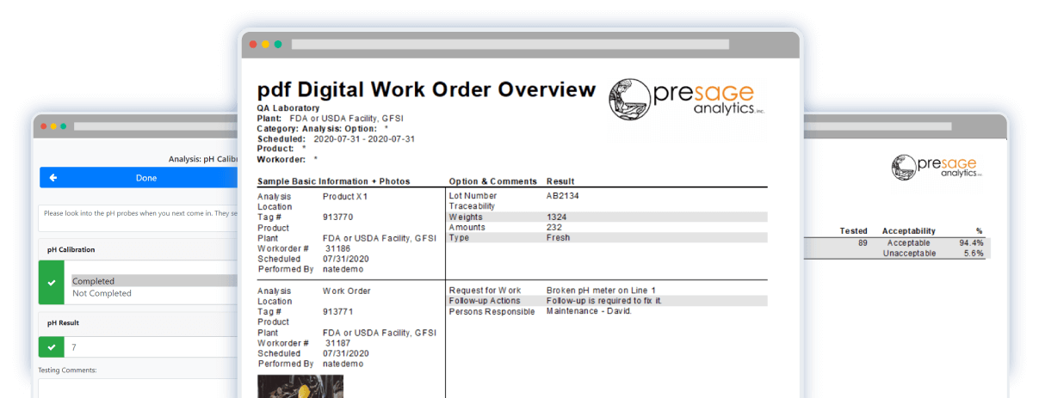Click the green maximize dot on the center window

pyautogui.click(x=278, y=44)
